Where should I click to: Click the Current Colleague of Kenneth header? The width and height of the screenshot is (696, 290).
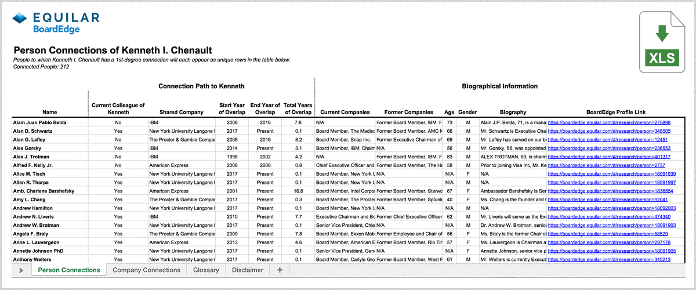118,108
